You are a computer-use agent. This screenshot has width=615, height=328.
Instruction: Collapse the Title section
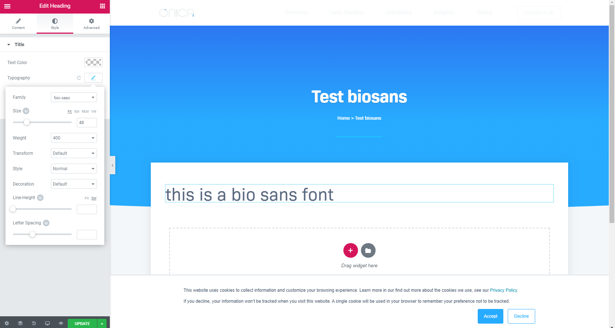(9, 45)
